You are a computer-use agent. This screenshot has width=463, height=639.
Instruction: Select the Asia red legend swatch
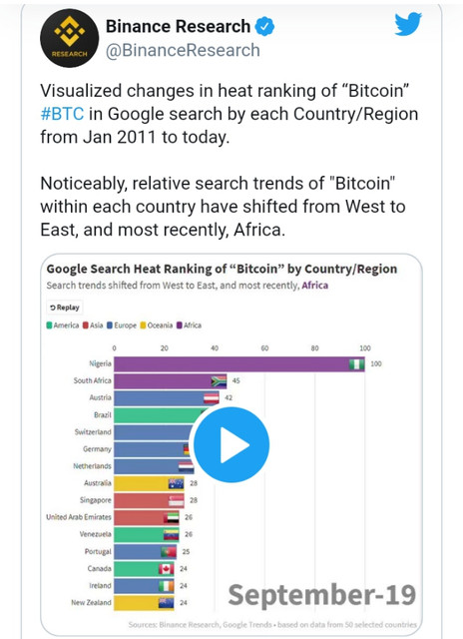[x=86, y=325]
